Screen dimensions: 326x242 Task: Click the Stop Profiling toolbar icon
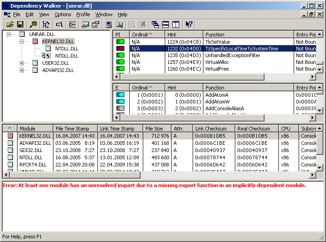(142, 25)
